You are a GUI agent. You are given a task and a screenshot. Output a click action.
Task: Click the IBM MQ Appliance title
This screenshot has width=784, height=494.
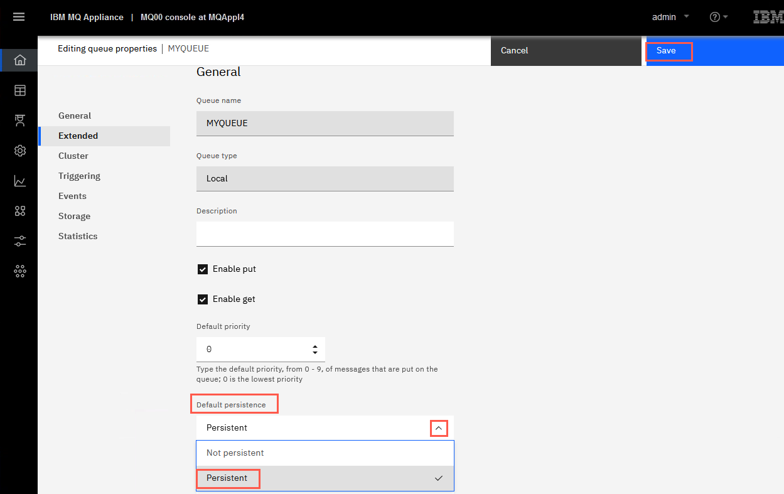point(87,17)
